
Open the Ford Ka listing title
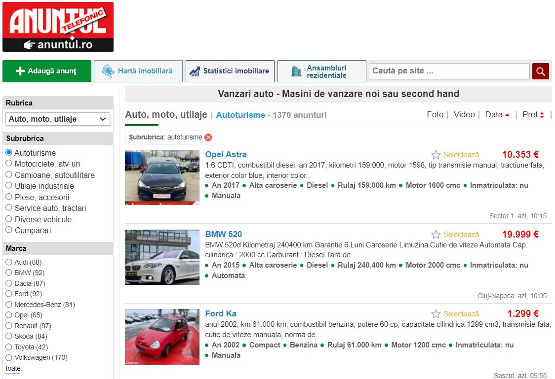click(x=221, y=313)
